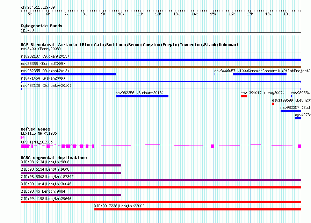Click the 10k mark on the ruler
The height and width of the screenshot is (223, 311).
[121, 14]
